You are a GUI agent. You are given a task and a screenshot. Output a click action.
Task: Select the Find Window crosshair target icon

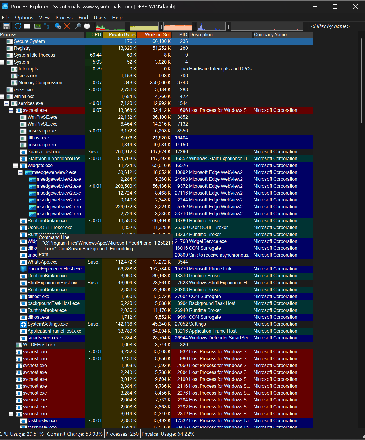(x=87, y=26)
